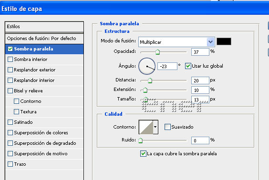Check the Suavizado checkbox
The width and height of the screenshot is (269, 180).
(x=167, y=127)
